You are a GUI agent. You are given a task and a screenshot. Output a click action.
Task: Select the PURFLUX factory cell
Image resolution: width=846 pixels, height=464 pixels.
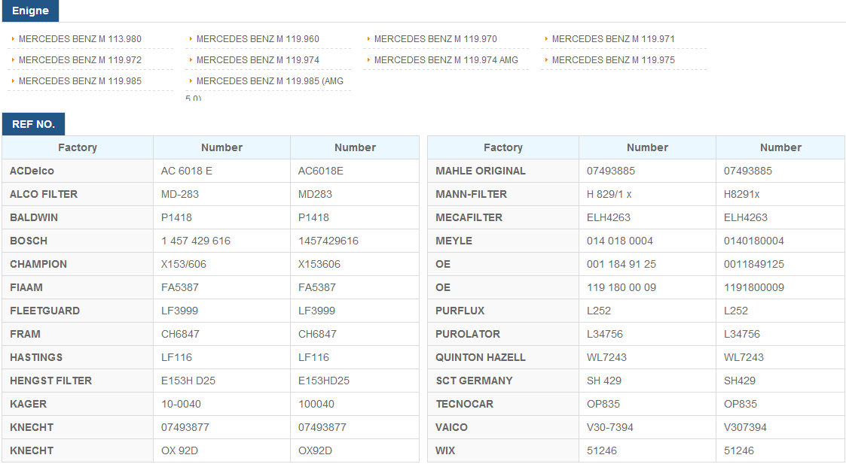click(503, 311)
